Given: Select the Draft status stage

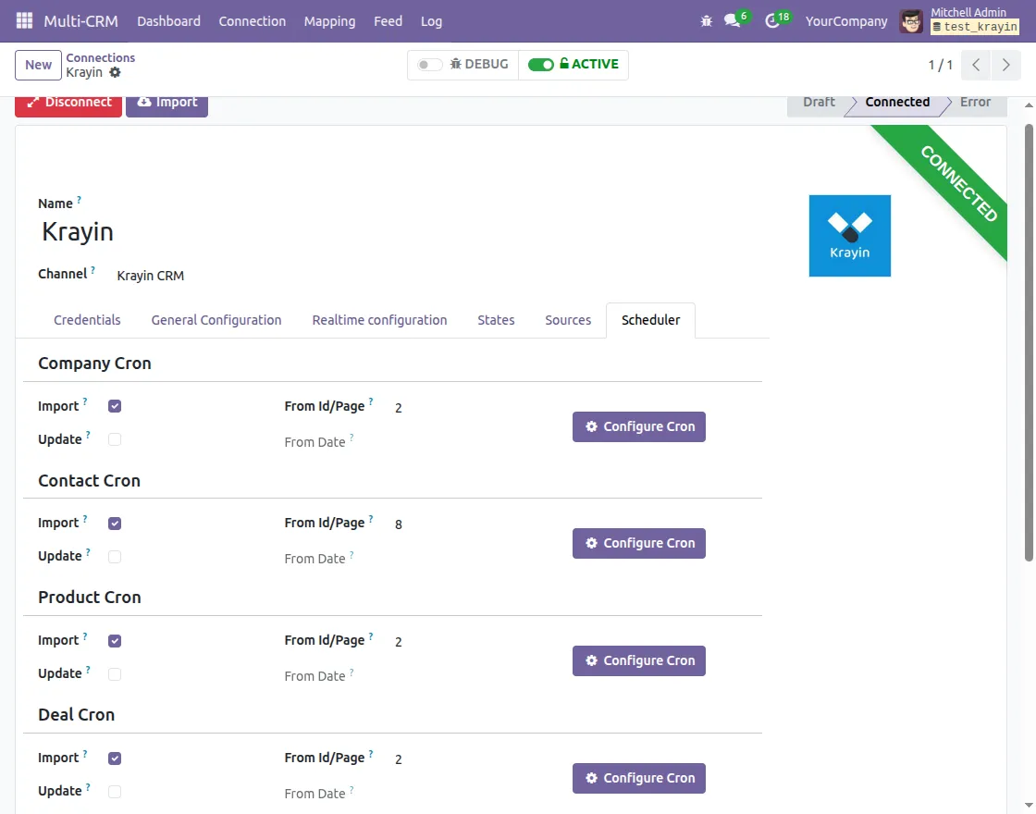Looking at the screenshot, I should click(x=819, y=103).
